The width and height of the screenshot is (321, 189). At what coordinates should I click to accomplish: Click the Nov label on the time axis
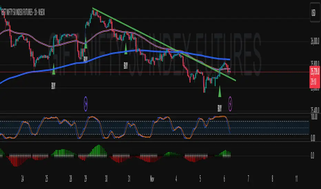[152, 179]
